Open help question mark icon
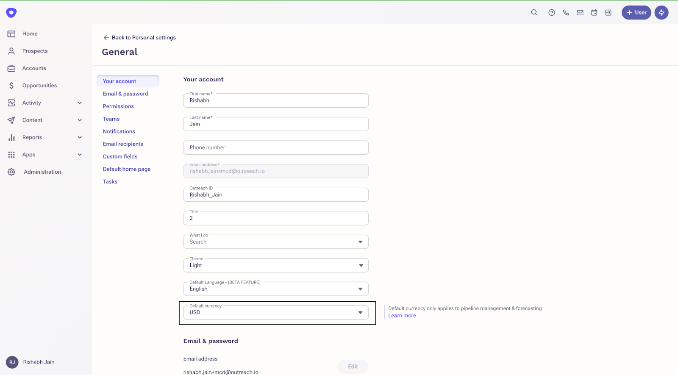678x375 pixels. (552, 13)
